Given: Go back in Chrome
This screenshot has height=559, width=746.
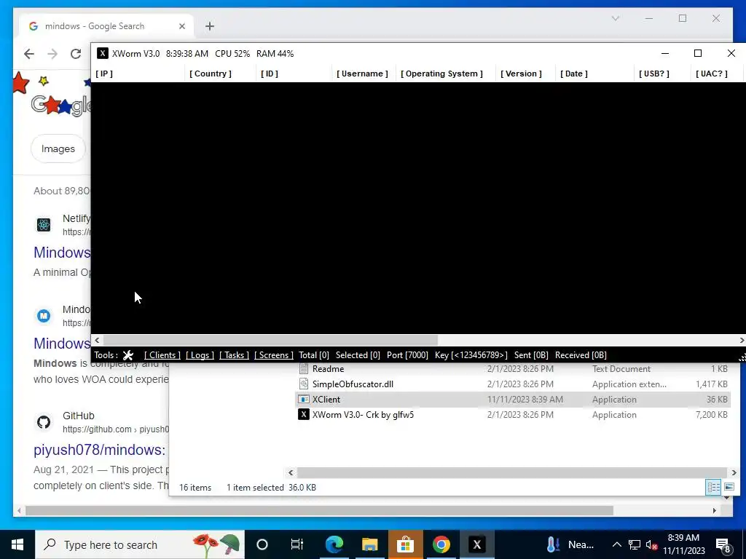Looking at the screenshot, I should [x=29, y=54].
